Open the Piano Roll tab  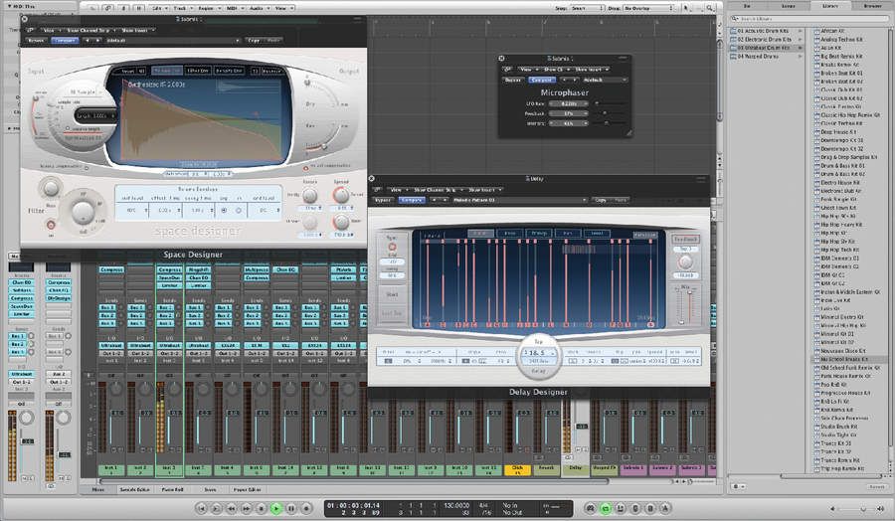click(x=172, y=489)
